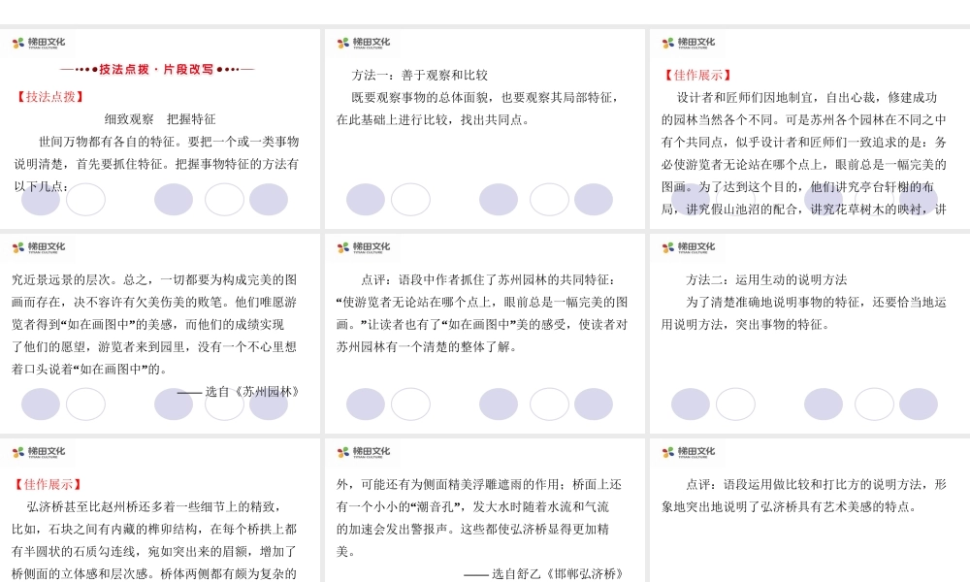This screenshot has height=582, width=970.
Task: Click the logo above the 点评 paragraph slide
Action: [x=364, y=247]
